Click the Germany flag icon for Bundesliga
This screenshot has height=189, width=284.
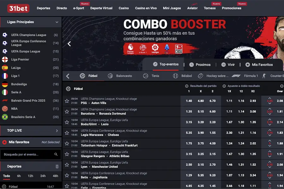tap(5, 84)
